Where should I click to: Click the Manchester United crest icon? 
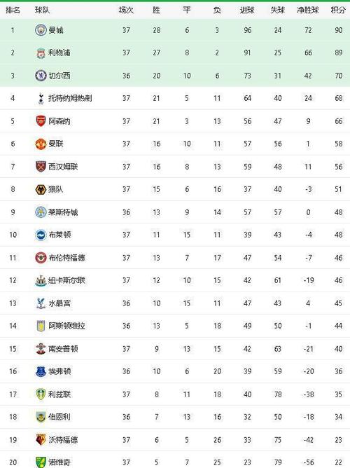(x=41, y=144)
